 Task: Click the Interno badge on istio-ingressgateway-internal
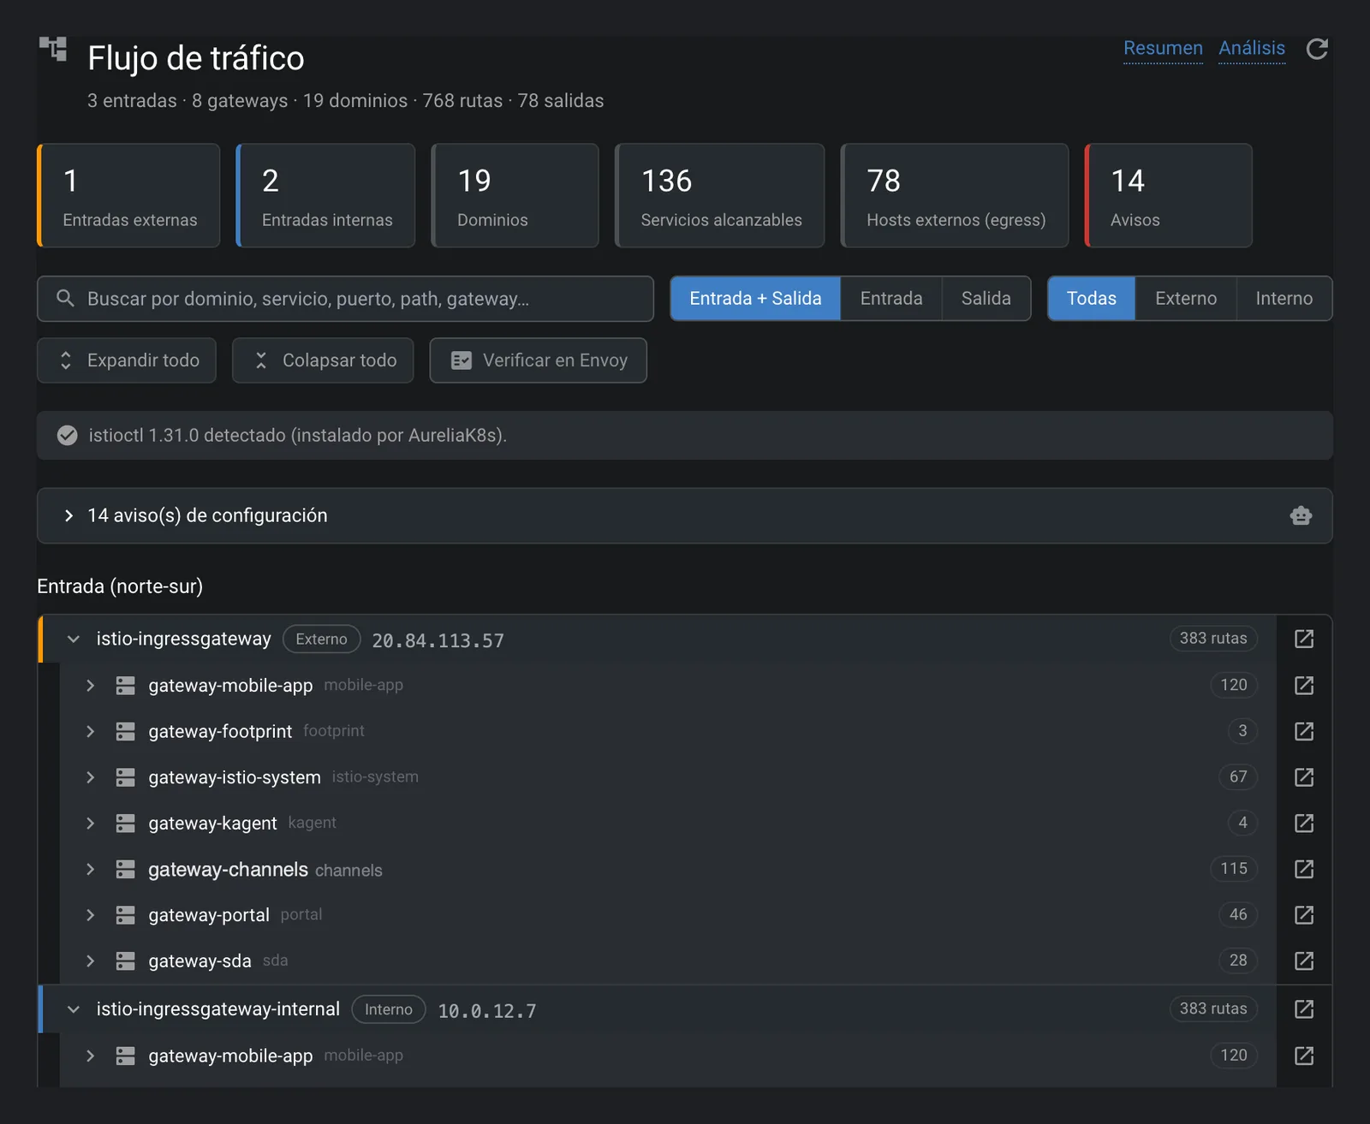[x=389, y=1009]
